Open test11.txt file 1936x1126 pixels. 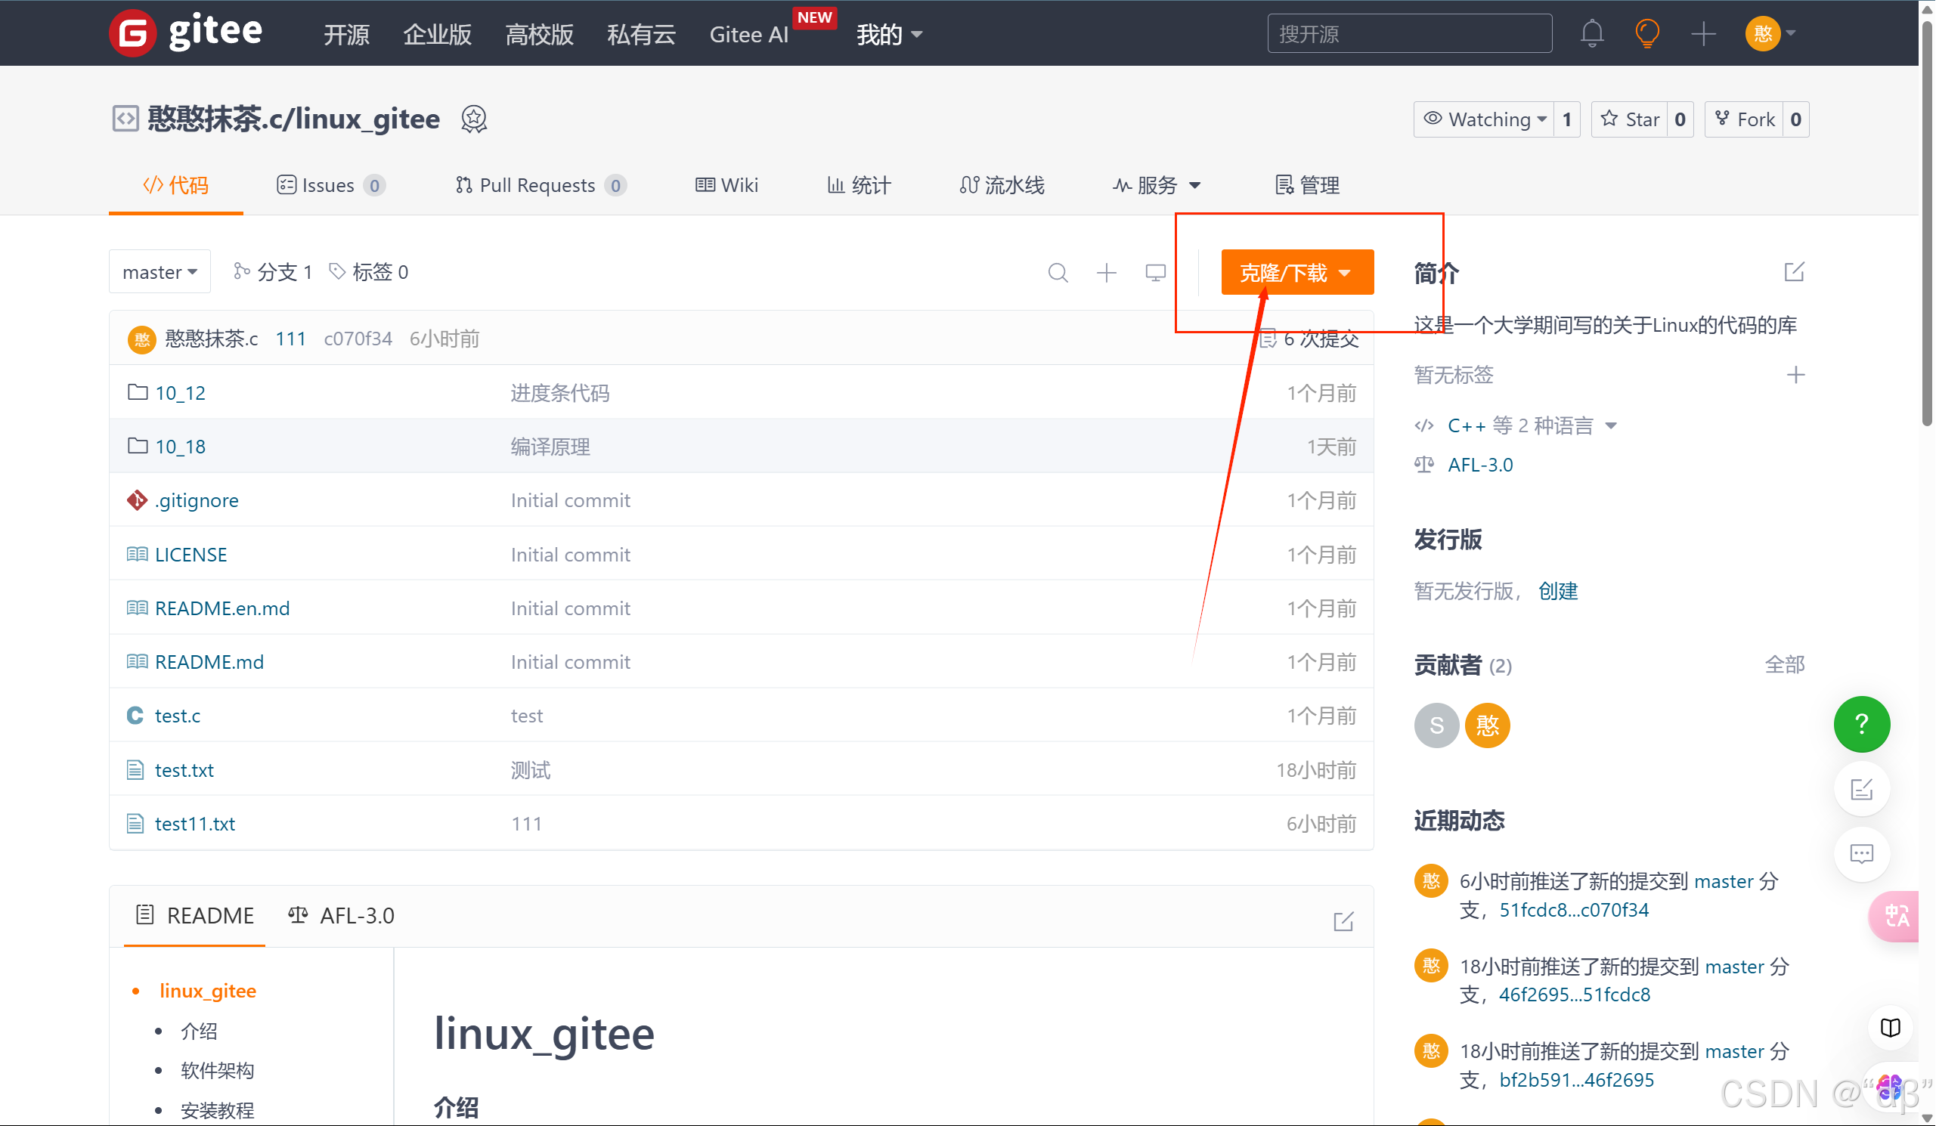tap(195, 824)
